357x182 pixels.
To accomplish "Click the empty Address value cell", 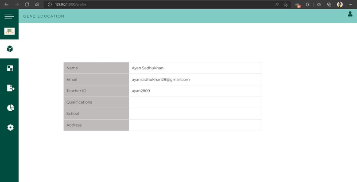I will pos(195,125).
